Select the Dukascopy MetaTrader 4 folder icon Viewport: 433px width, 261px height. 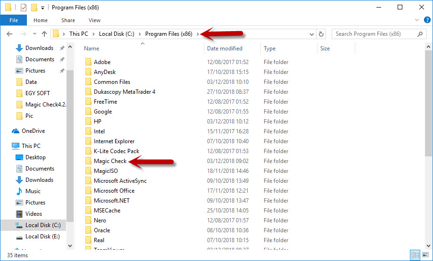tap(88, 91)
